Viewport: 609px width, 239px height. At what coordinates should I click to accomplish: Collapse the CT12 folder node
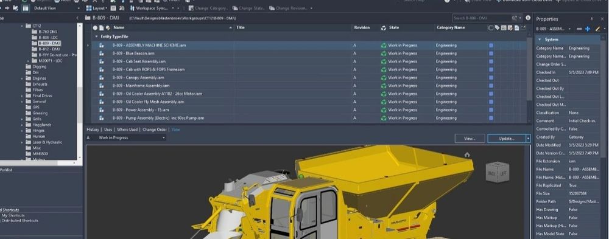pyautogui.click(x=22, y=26)
